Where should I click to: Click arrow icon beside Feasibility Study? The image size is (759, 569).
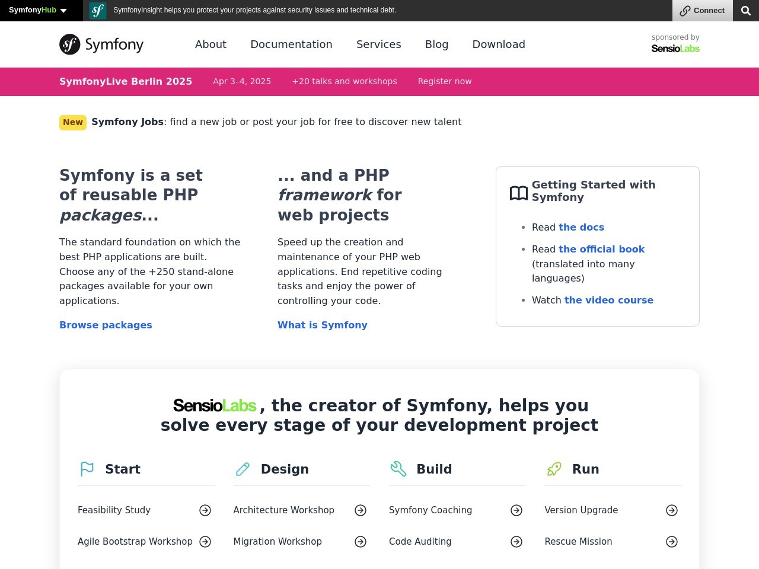[x=205, y=510]
